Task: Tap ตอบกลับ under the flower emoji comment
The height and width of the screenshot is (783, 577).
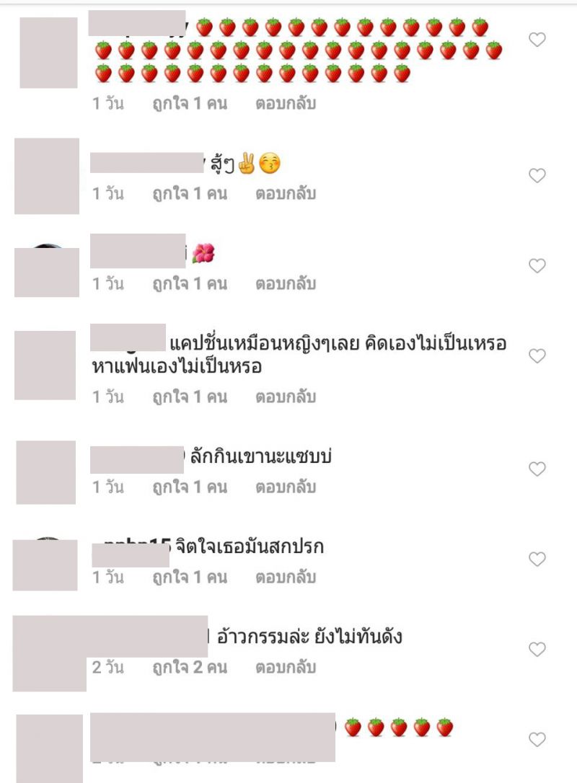Action: 286,283
